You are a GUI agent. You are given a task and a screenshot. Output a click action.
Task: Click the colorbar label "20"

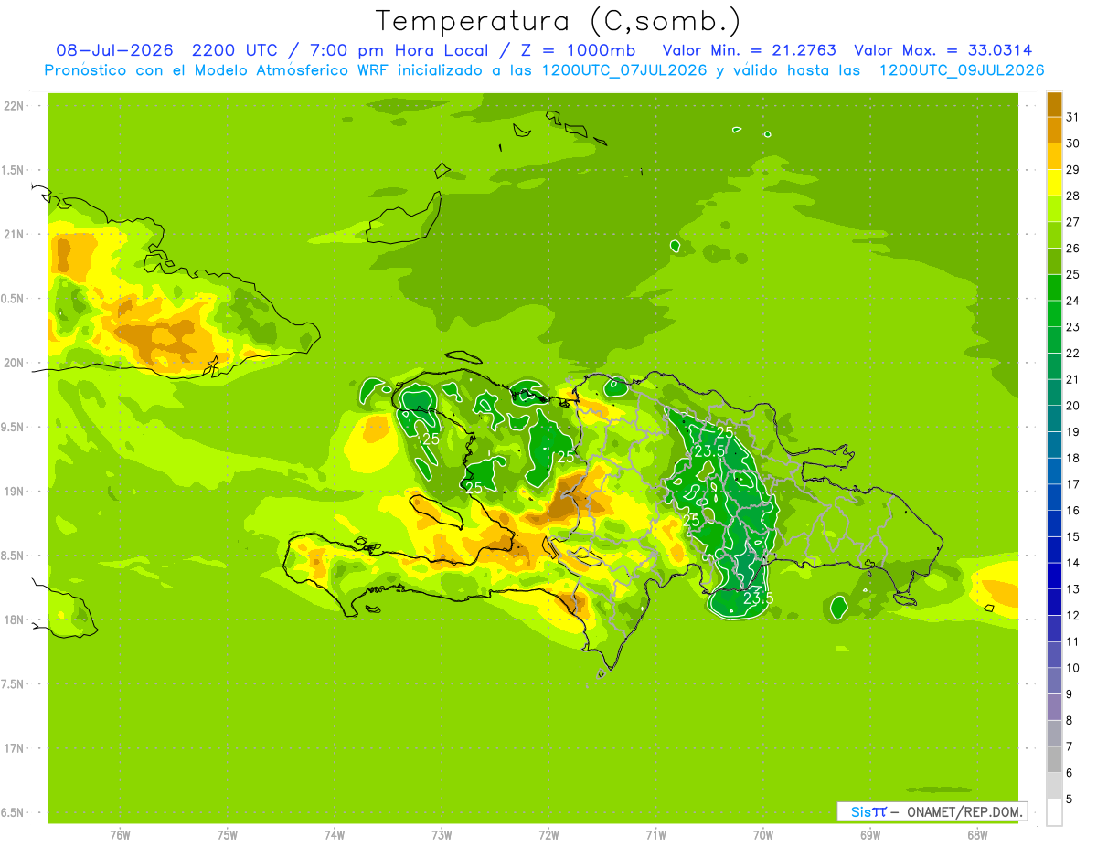pyautogui.click(x=1073, y=406)
